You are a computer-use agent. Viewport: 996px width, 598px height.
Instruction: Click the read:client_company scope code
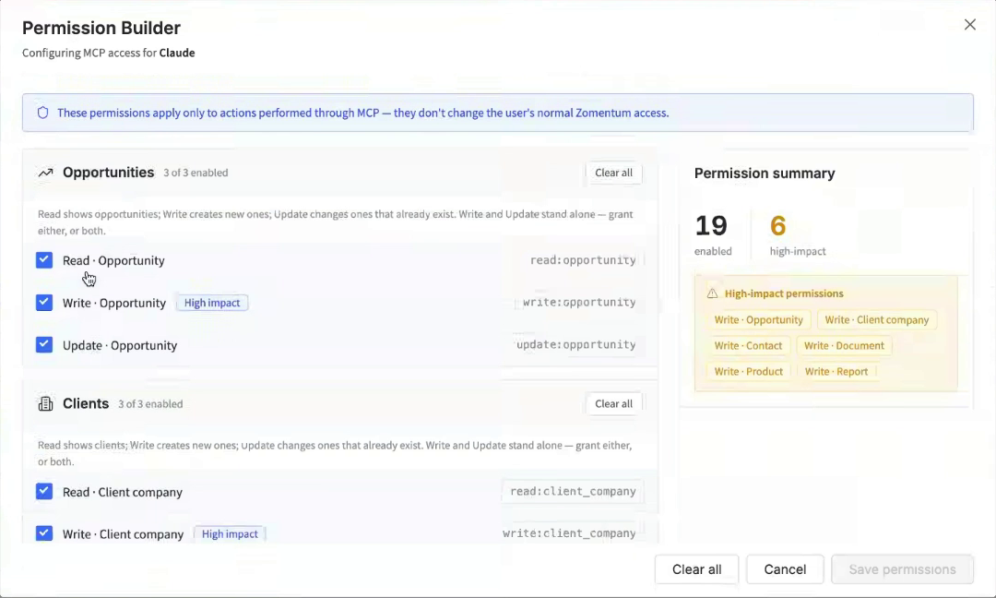(x=573, y=491)
